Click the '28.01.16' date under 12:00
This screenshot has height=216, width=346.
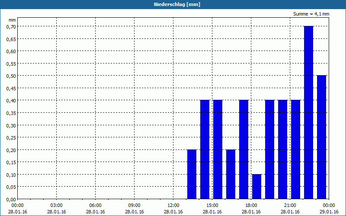[173, 212]
